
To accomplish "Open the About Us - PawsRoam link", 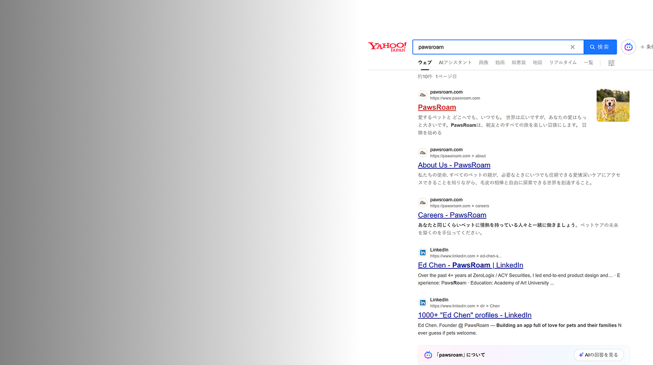I will (454, 165).
